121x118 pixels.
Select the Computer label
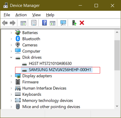pyautogui.click(x=31, y=51)
